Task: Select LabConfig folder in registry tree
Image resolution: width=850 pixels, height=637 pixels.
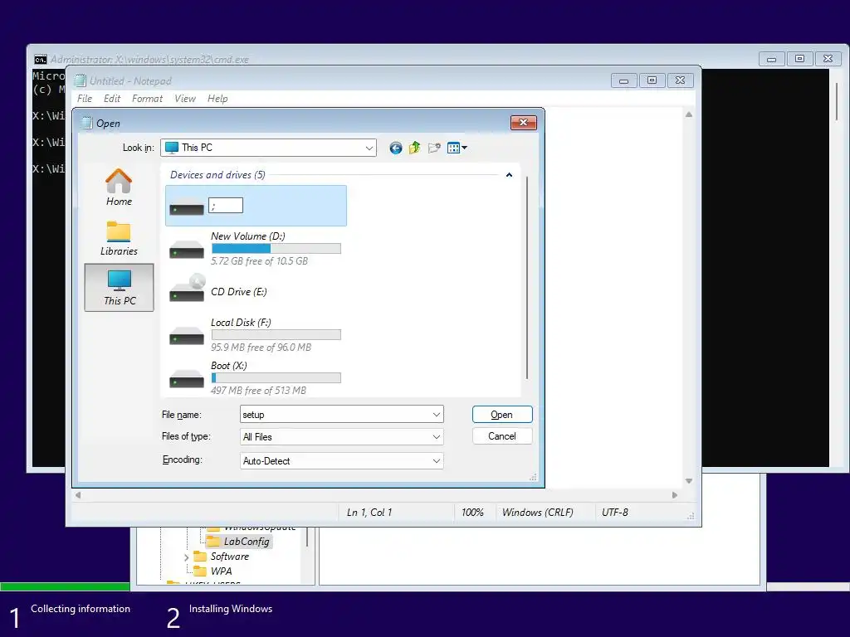Action: click(x=240, y=541)
